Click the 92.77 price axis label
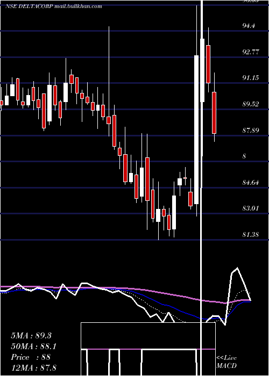Viewport: 269px width, 376px height. click(x=251, y=52)
